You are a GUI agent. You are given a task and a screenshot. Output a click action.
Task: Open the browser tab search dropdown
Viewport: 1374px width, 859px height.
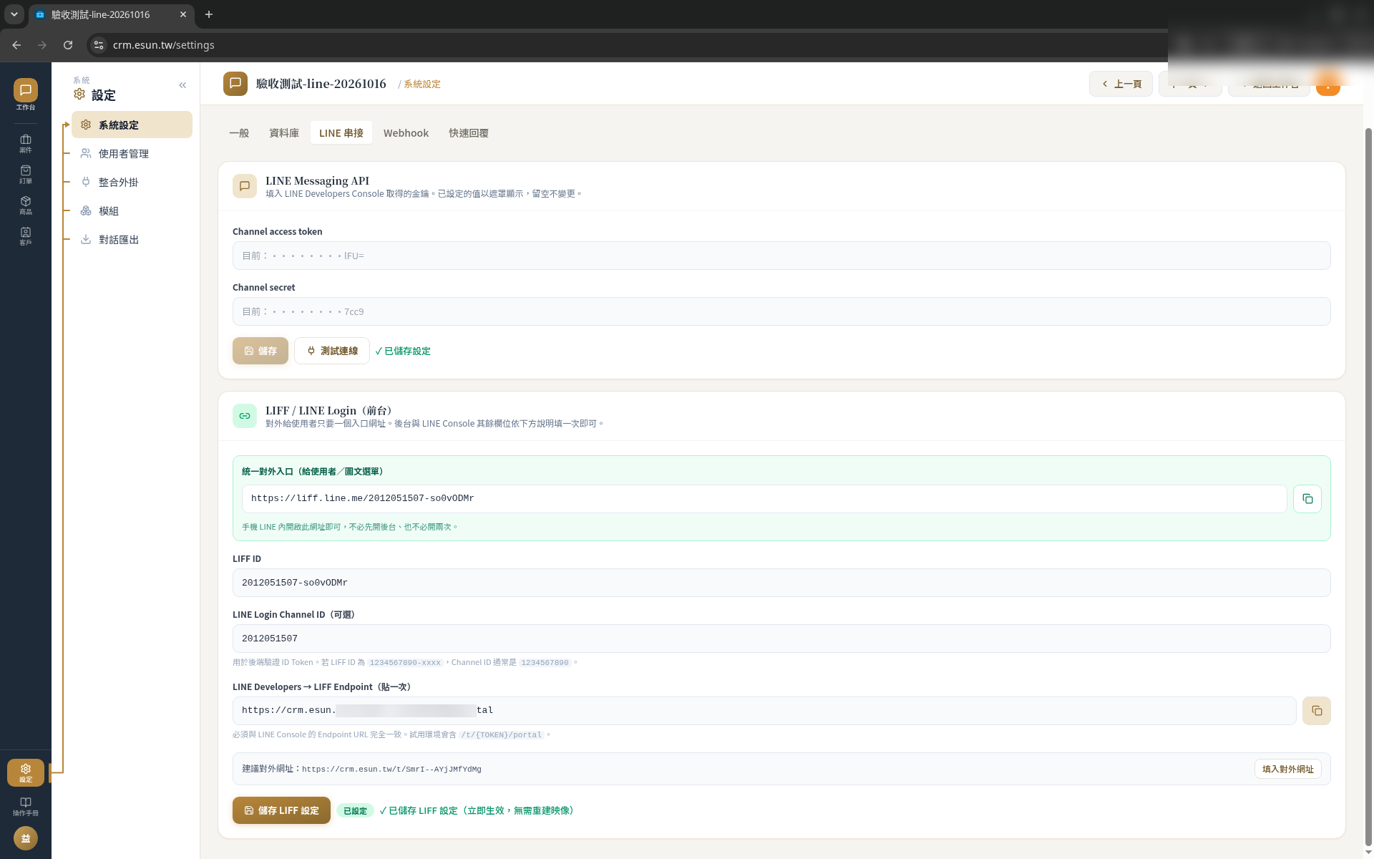(14, 14)
